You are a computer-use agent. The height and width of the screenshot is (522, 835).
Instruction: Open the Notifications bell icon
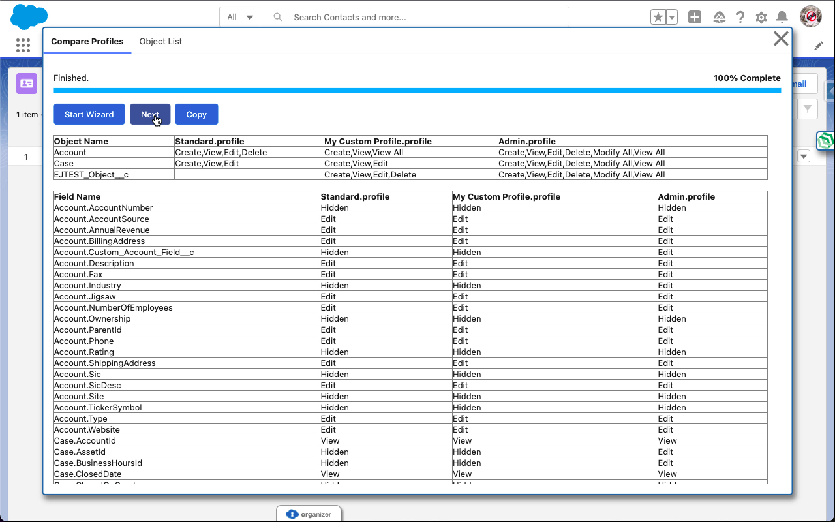click(x=782, y=18)
